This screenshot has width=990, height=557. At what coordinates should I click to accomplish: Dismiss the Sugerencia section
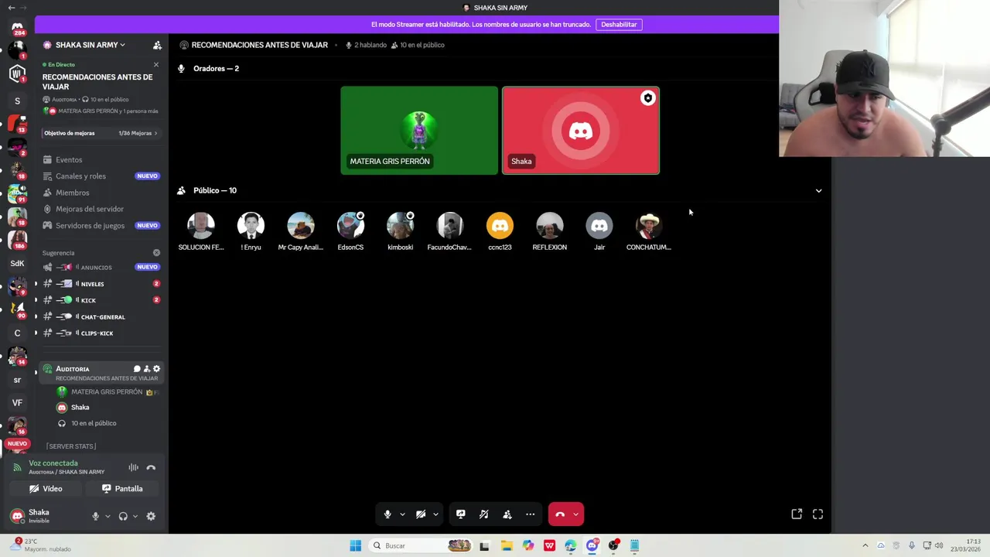(156, 253)
